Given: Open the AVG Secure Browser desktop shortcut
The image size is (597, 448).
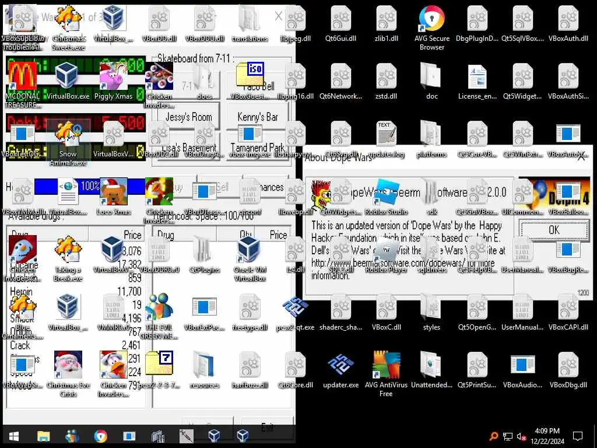Looking at the screenshot, I should click(432, 27).
